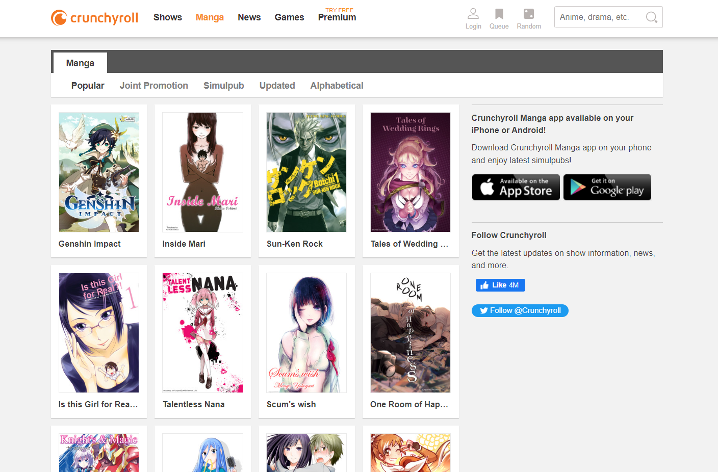Open the Login user icon

click(473, 14)
